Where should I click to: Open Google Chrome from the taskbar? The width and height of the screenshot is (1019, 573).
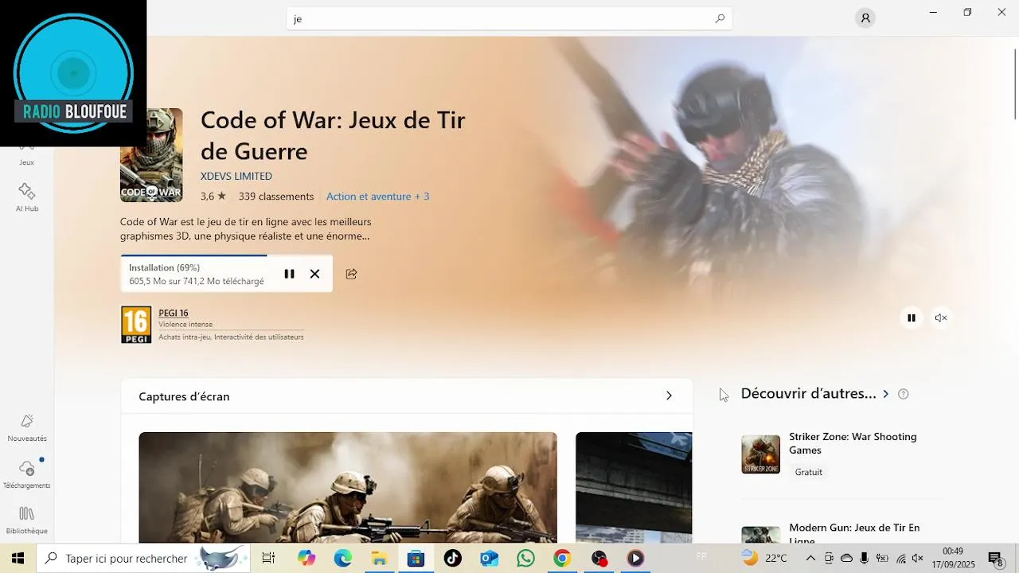(562, 559)
